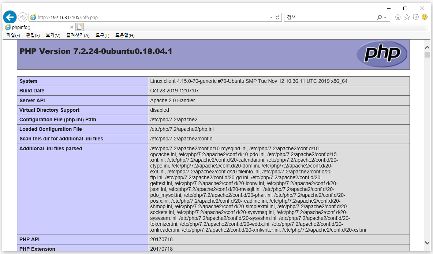The image size is (433, 254).
Task: Click the System row label
Action: [x=28, y=81]
